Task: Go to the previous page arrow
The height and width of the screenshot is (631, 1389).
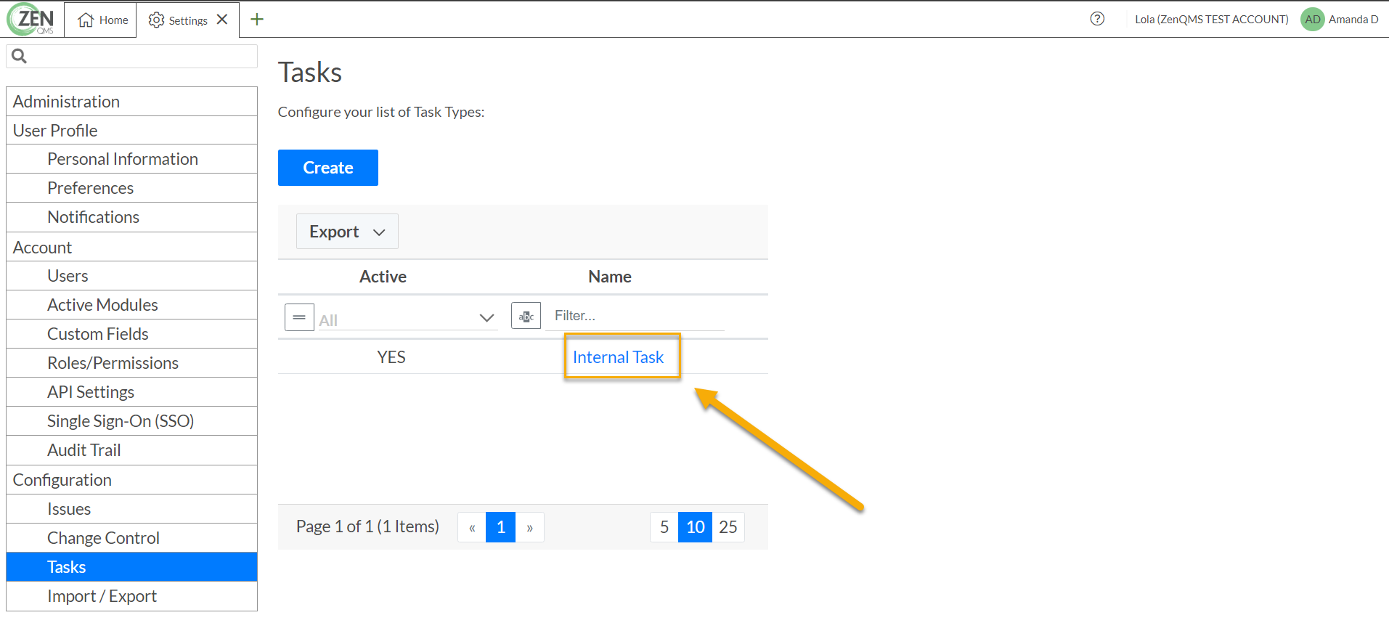Action: point(472,528)
